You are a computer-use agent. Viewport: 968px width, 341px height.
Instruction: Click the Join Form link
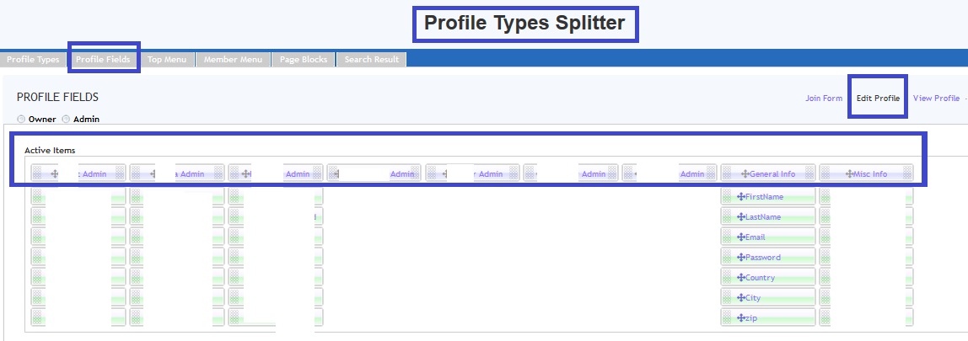coord(824,99)
